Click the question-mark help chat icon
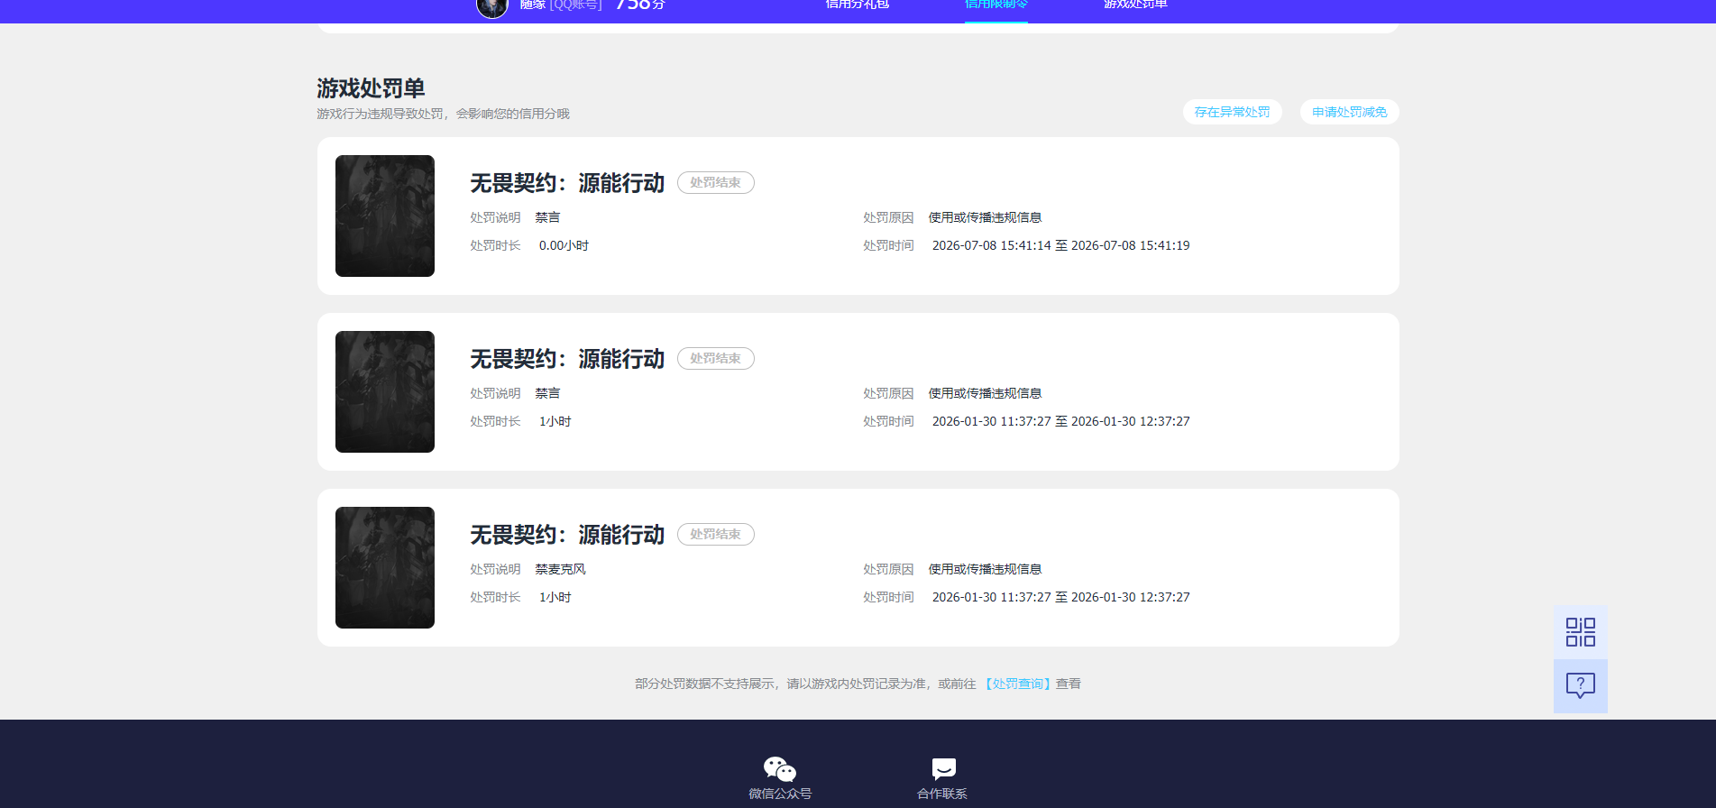 [x=1580, y=686]
